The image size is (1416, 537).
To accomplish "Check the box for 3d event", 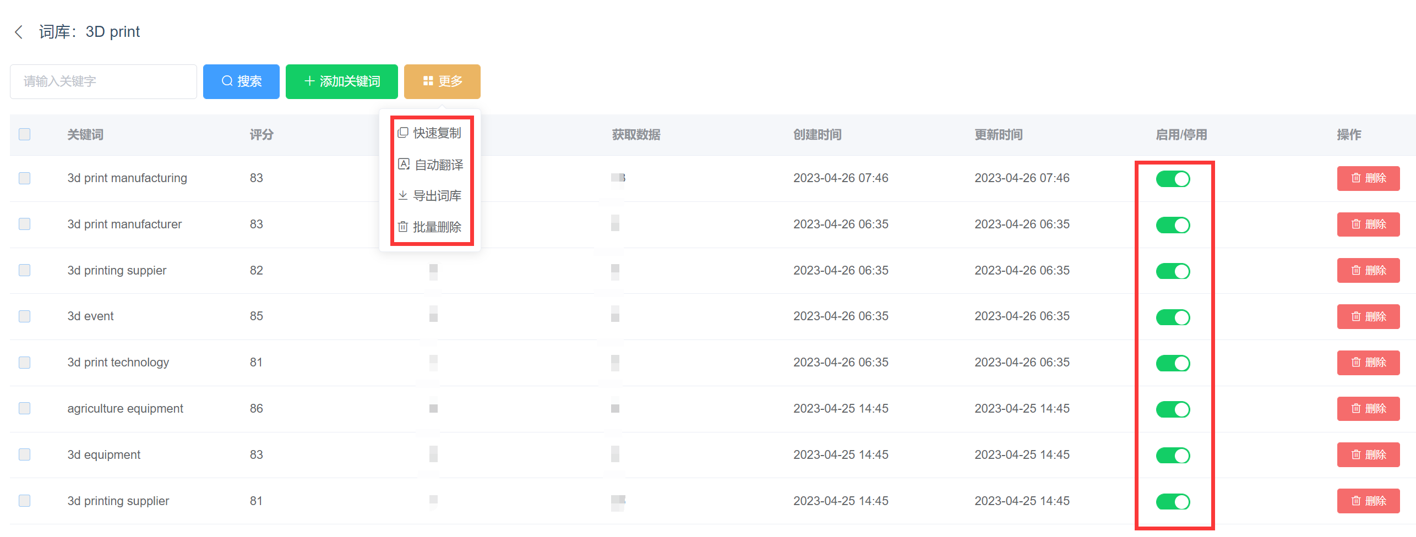I will click(x=25, y=316).
